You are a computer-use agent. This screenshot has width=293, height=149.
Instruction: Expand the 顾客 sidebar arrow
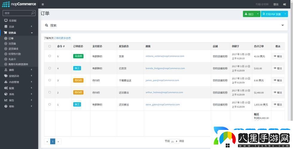point(32,70)
